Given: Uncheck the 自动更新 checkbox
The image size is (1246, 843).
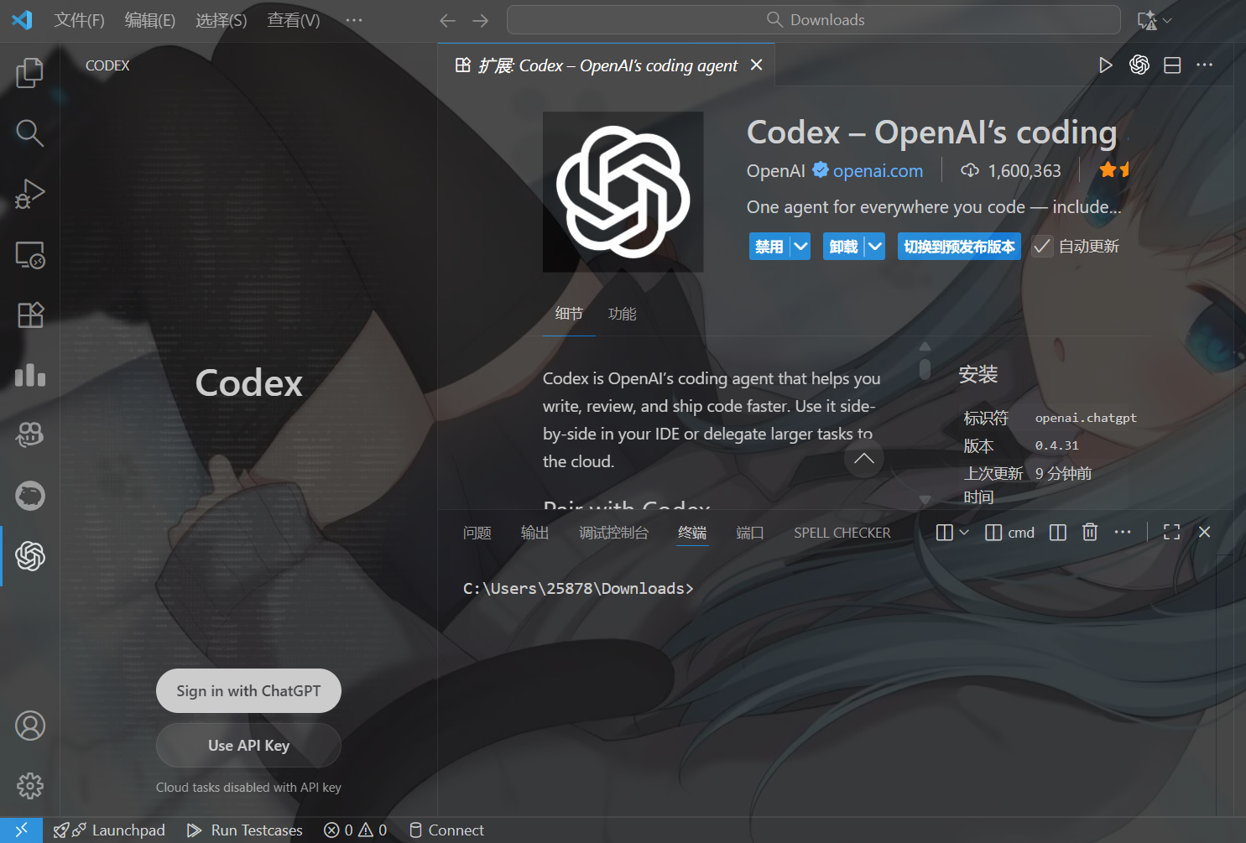Looking at the screenshot, I should [1041, 246].
